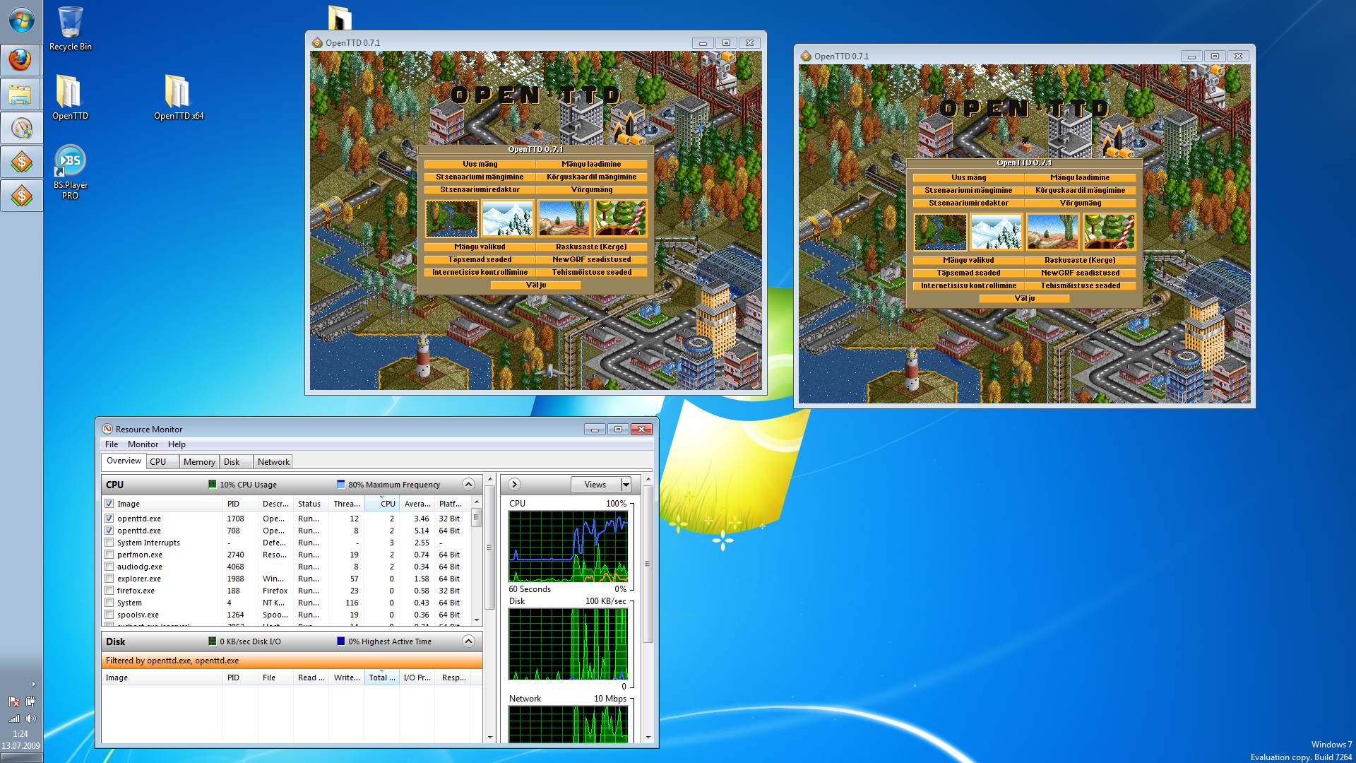
Task: Open the Views dropdown arrow
Action: coord(626,485)
